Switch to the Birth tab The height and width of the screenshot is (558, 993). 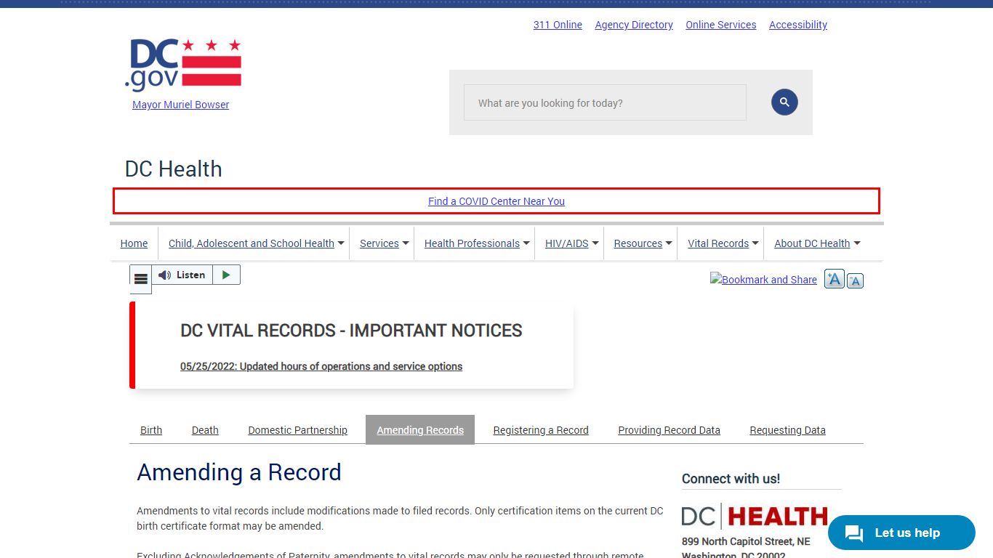(151, 430)
